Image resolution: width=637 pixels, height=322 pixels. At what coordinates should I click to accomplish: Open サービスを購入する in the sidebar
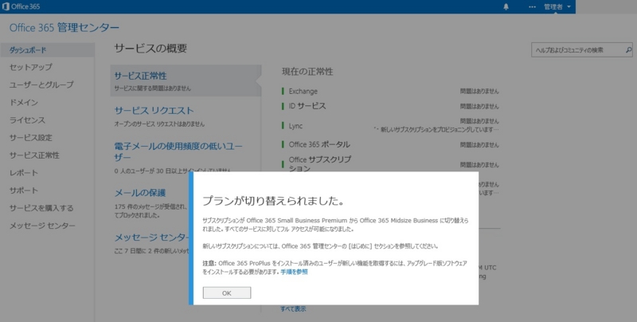(x=41, y=208)
